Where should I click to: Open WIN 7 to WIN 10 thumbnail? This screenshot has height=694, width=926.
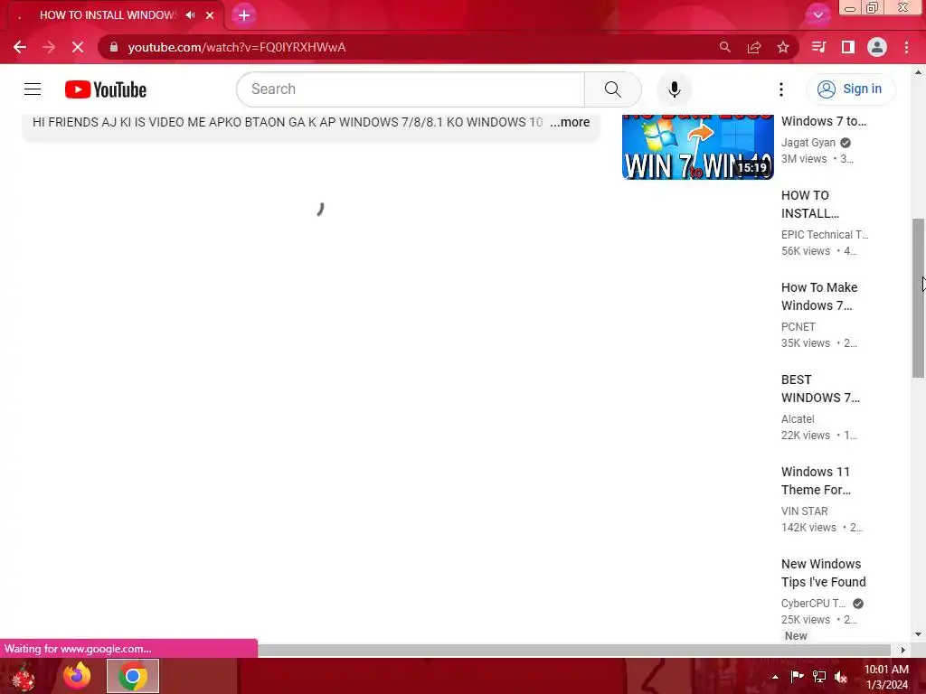click(x=697, y=146)
